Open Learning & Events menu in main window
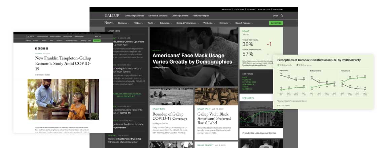 coord(180,15)
